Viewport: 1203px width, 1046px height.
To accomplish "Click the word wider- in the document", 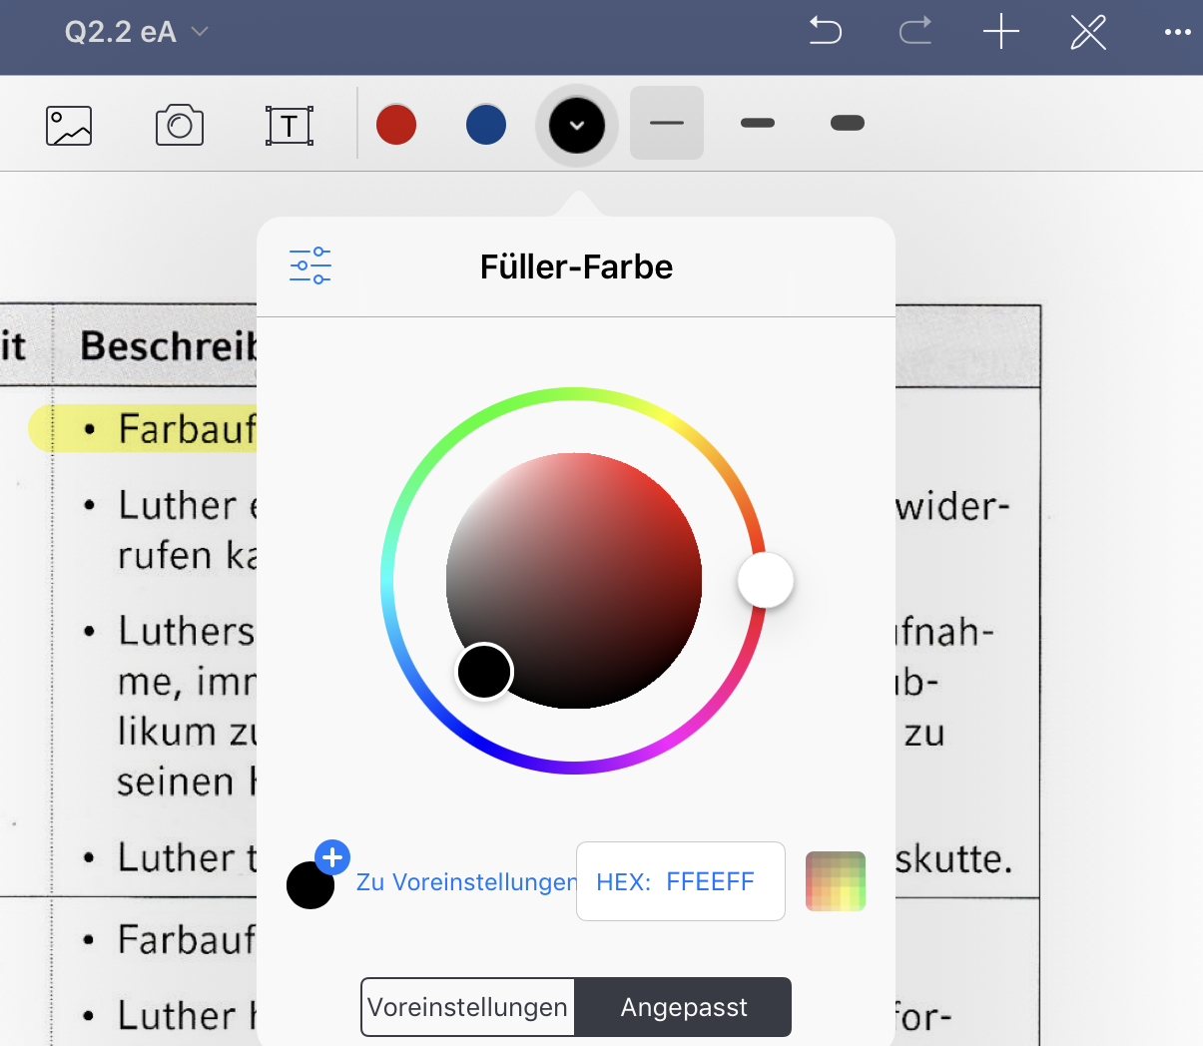I will pyautogui.click(x=953, y=507).
